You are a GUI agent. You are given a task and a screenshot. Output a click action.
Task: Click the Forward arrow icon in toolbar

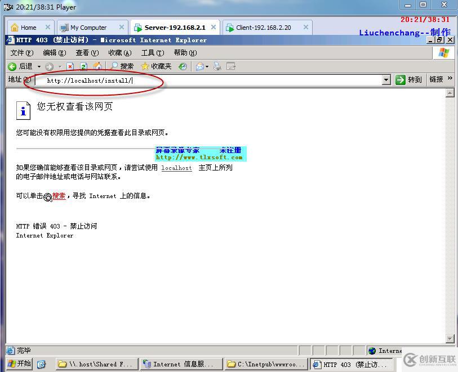49,66
